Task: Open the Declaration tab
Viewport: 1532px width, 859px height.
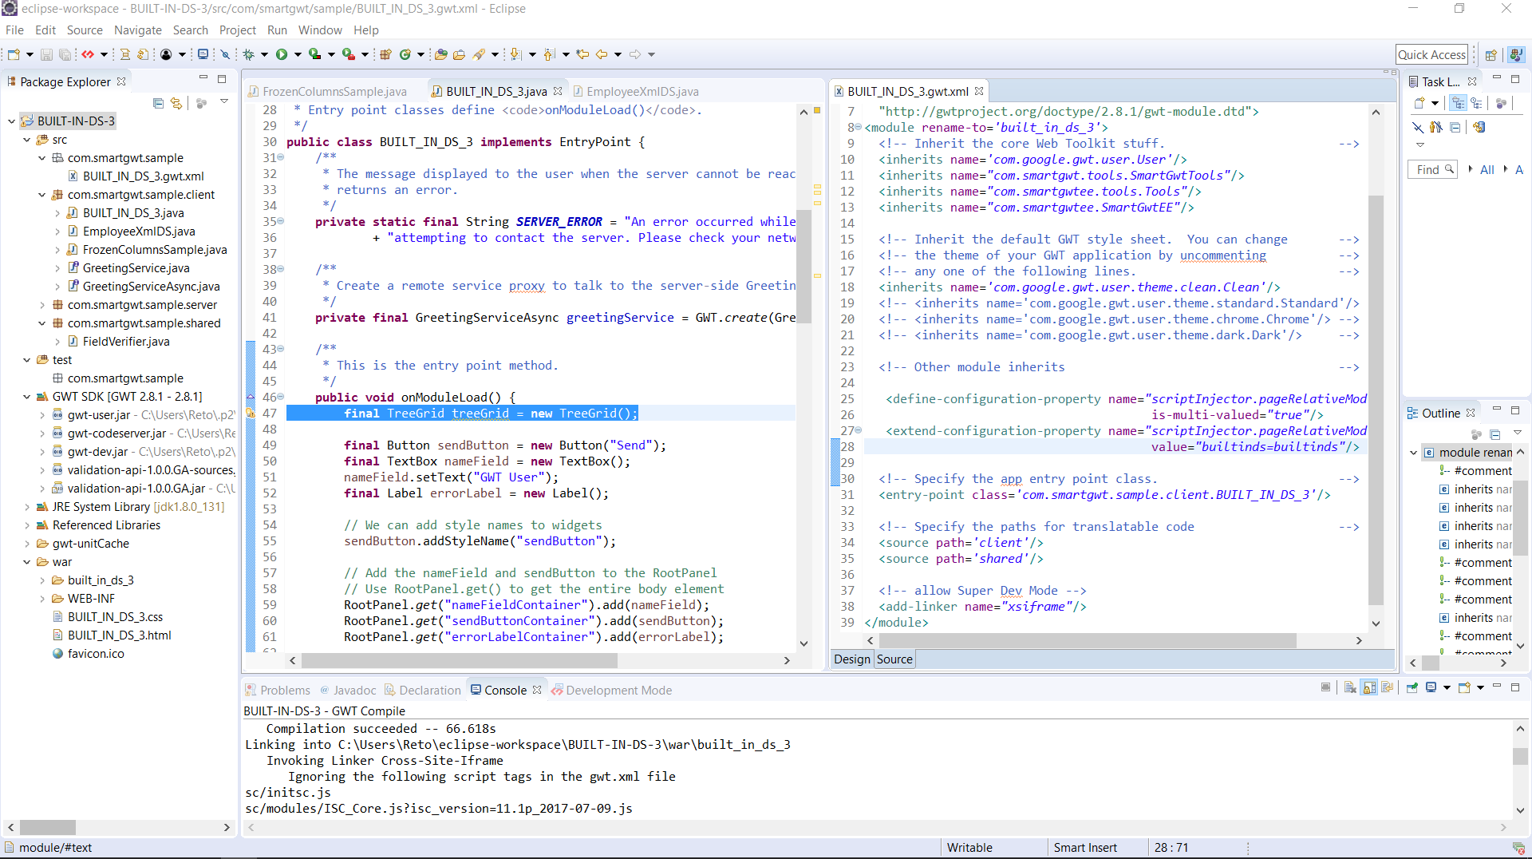Action: [x=423, y=691]
